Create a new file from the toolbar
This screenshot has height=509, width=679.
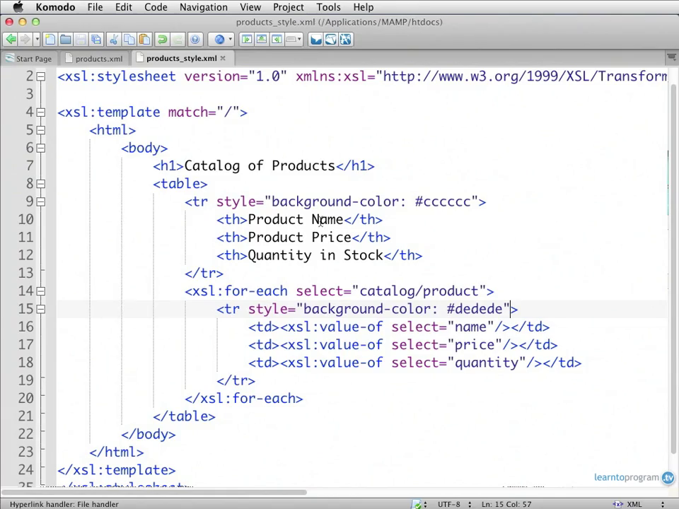[x=50, y=40]
